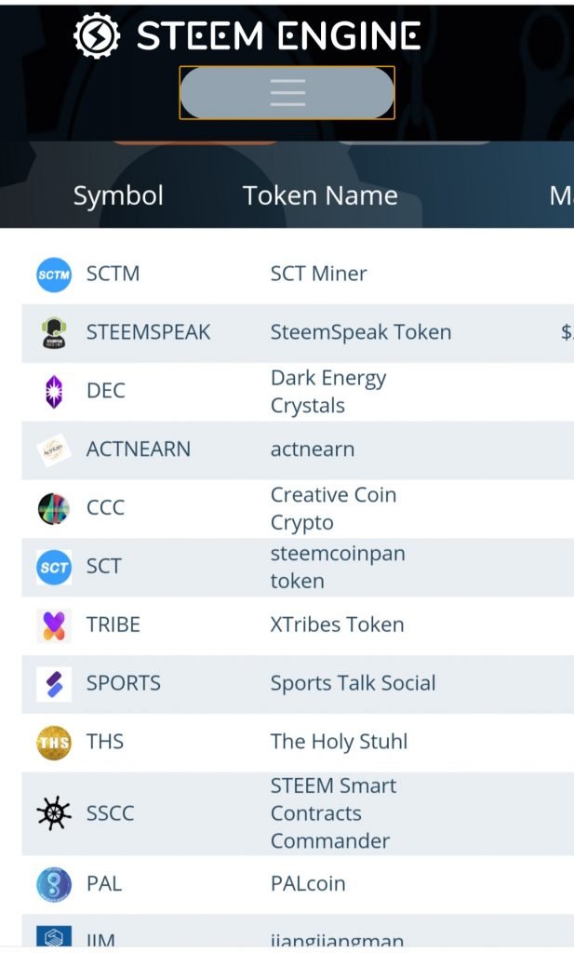Click the blue SCT token icon
The height and width of the screenshot is (953, 574).
(54, 567)
